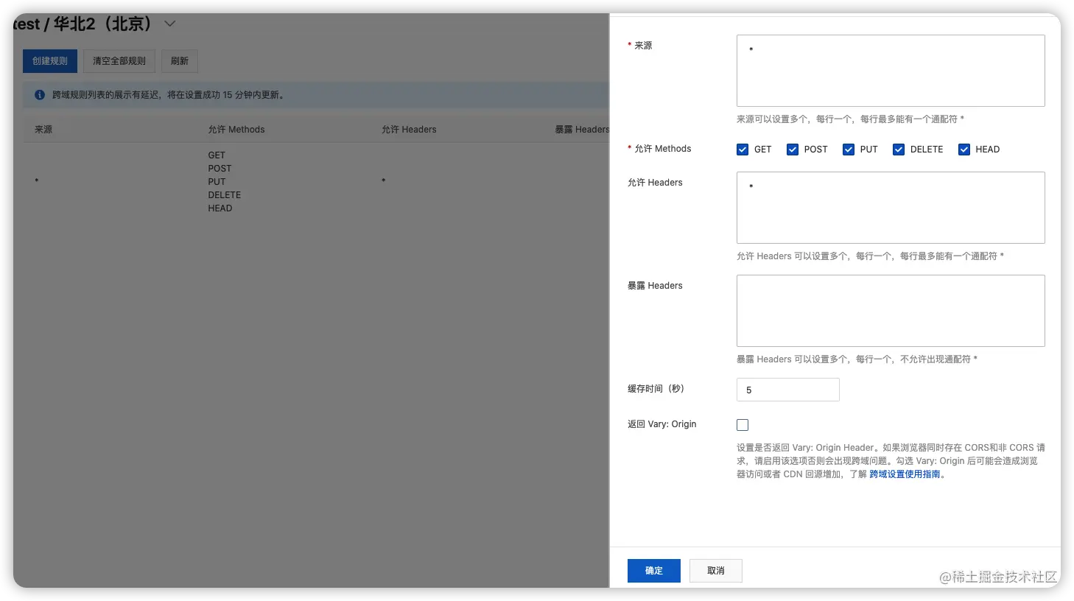Uncheck the PUT method checkbox
The image size is (1074, 601).
pos(849,150)
